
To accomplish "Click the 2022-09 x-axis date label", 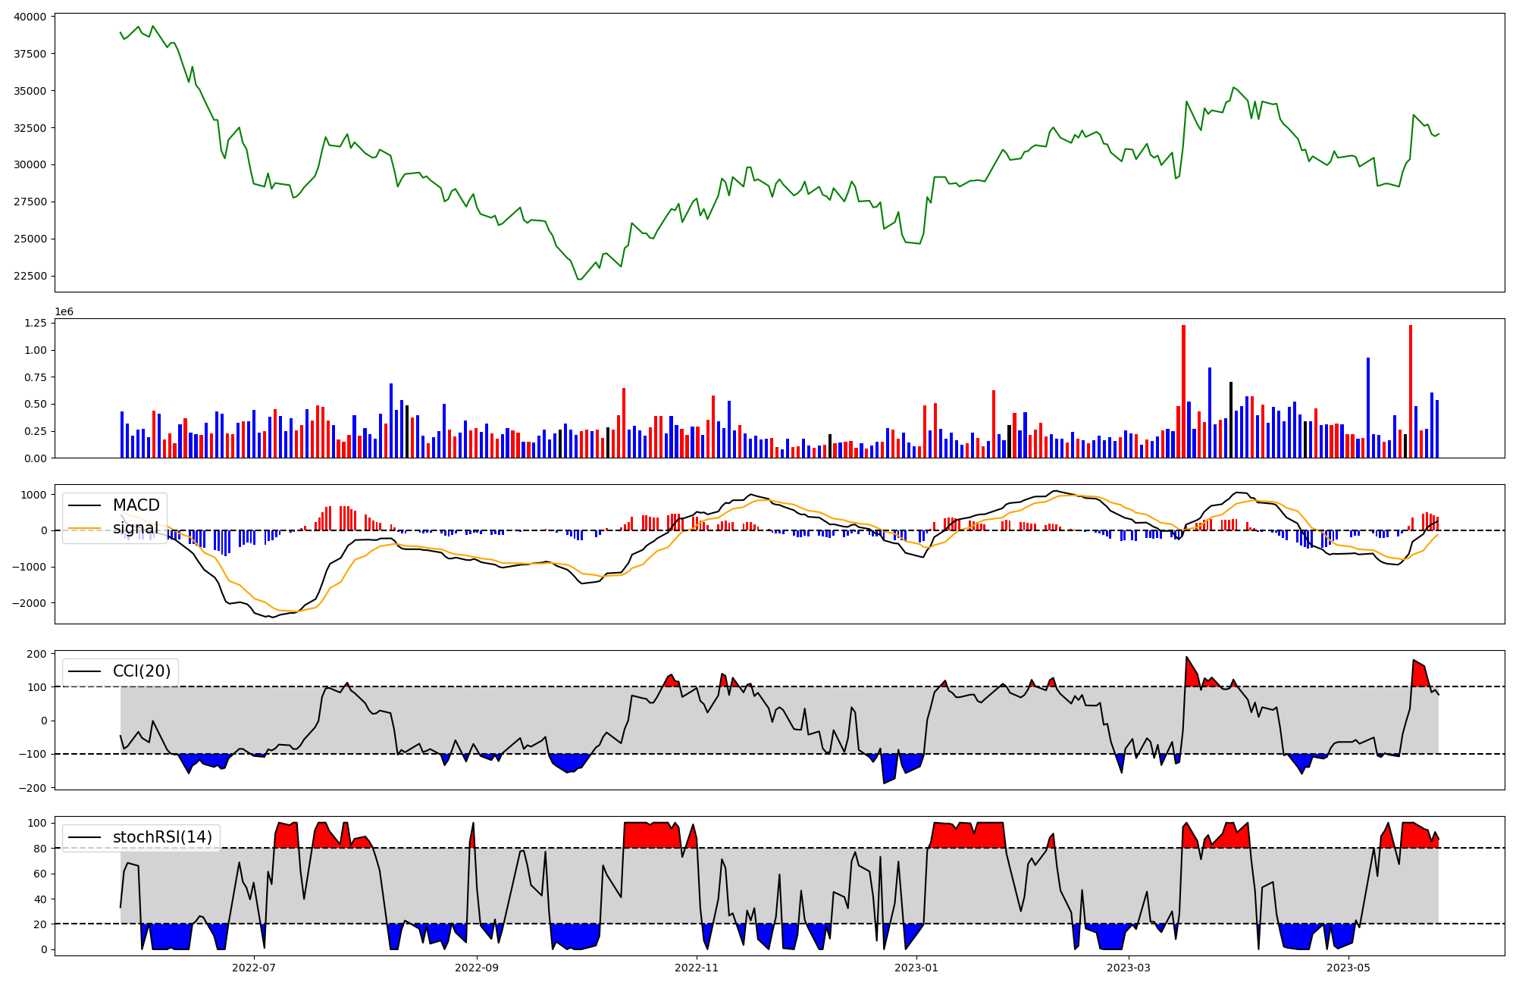I will click(x=477, y=968).
